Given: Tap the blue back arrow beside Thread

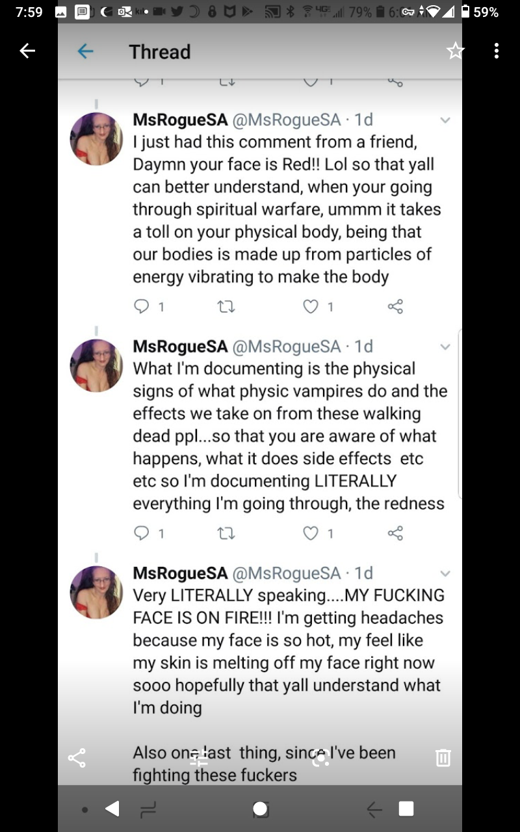Looking at the screenshot, I should 85,51.
